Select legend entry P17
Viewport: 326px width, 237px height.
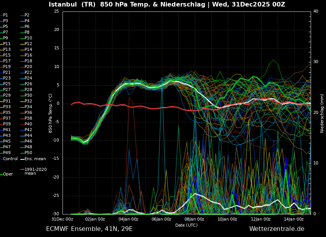(x=5, y=61)
